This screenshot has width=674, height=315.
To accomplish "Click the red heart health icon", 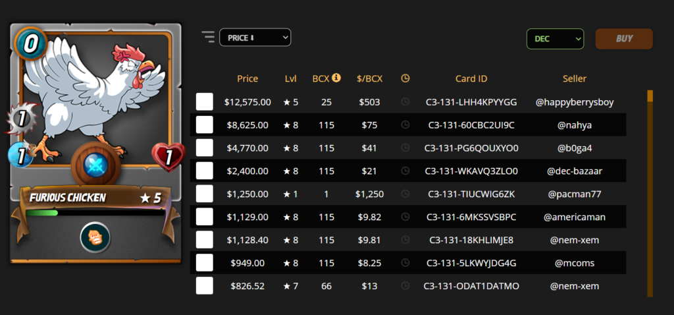I will 168,157.
